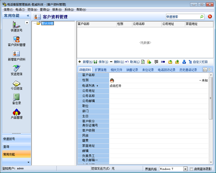Open the 备忘录 memo icon

(x=17, y=99)
